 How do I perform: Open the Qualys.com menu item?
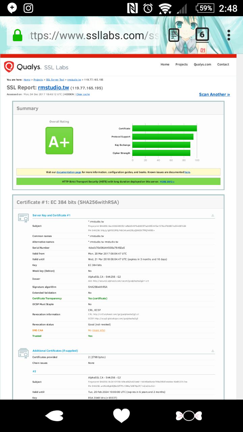202,64
